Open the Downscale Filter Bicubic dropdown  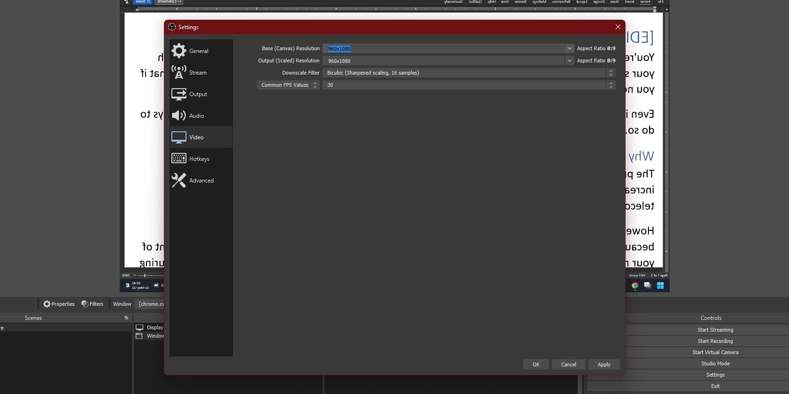[469, 73]
